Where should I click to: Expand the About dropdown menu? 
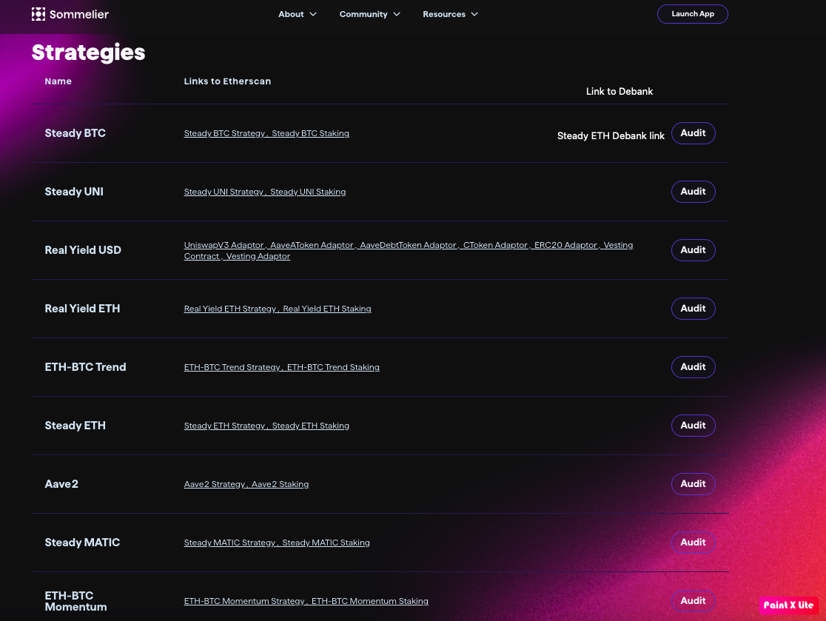tap(297, 14)
